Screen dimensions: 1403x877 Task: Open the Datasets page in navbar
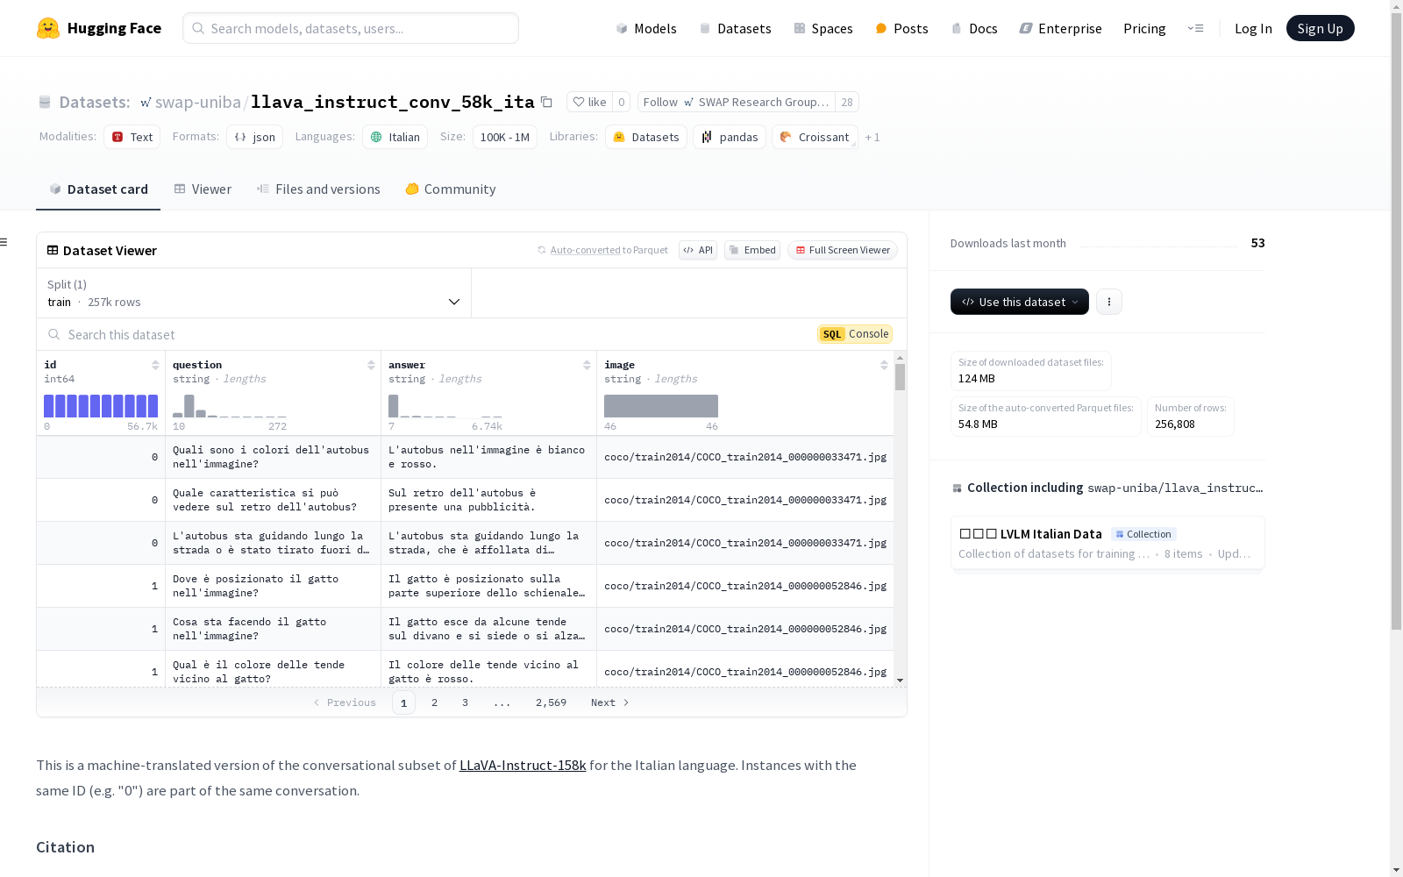735,28
